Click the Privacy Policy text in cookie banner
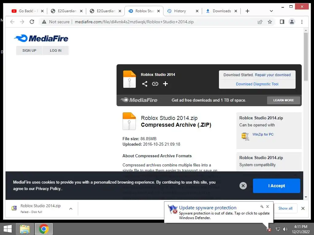314x235 pixels. [x=48, y=188]
